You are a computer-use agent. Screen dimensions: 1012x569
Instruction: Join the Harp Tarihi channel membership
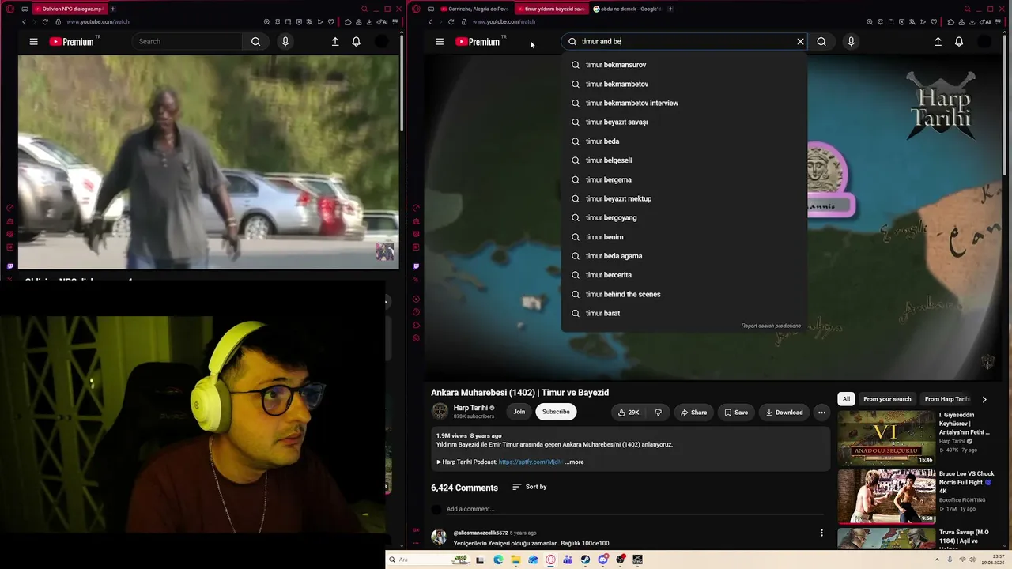pos(519,412)
